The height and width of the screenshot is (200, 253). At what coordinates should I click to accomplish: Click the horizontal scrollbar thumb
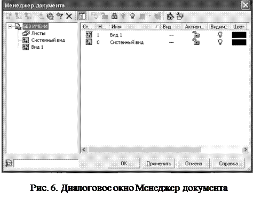pos(144,150)
